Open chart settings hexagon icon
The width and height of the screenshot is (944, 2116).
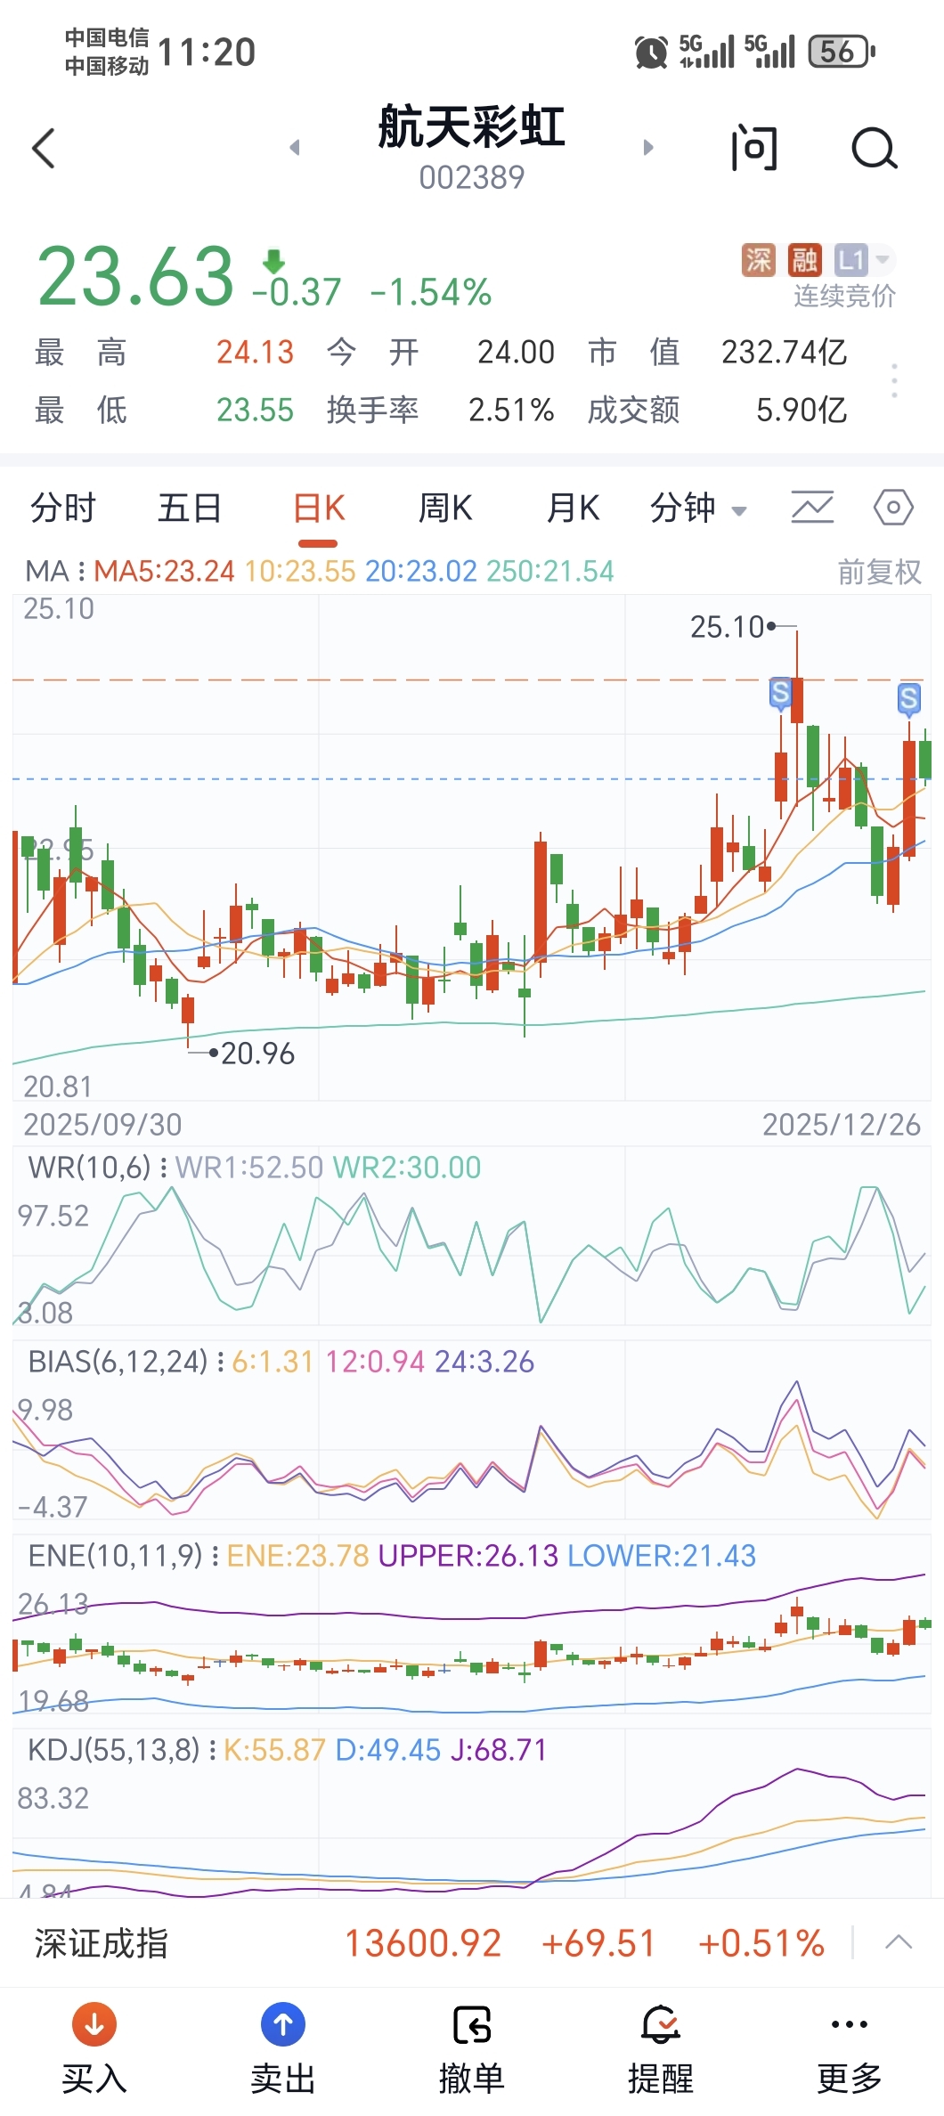tap(893, 508)
